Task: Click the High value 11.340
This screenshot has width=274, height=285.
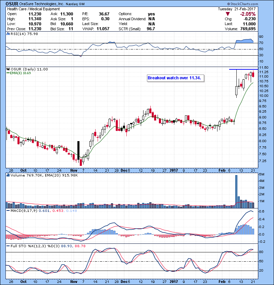Action: pos(35,19)
